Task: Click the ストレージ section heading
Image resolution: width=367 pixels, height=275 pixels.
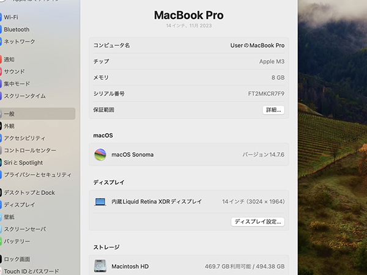Action: pyautogui.click(x=106, y=247)
